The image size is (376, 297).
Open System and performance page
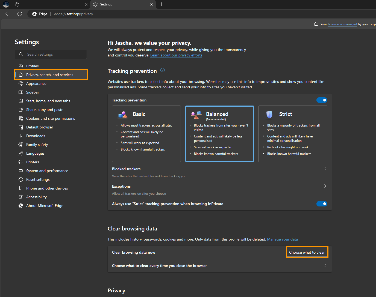pyautogui.click(x=51, y=171)
